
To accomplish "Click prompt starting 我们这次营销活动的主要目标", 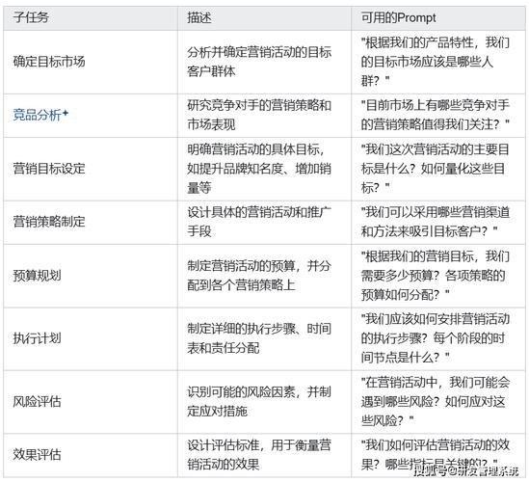I will [x=436, y=169].
